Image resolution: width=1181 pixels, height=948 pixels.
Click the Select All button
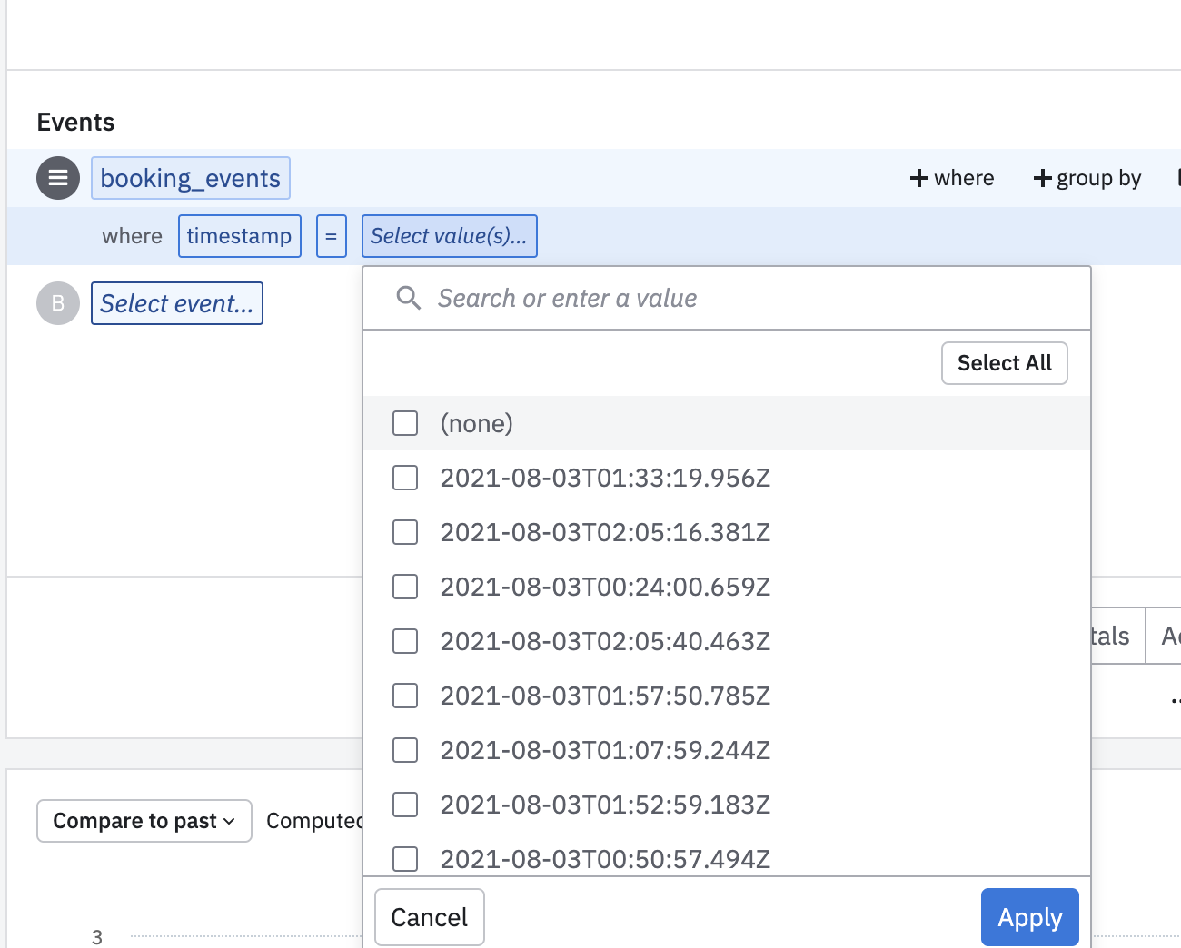pos(1004,363)
